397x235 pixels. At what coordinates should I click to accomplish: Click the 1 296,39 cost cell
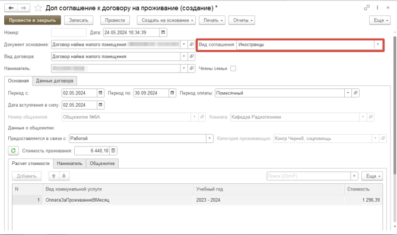pyautogui.click(x=363, y=200)
